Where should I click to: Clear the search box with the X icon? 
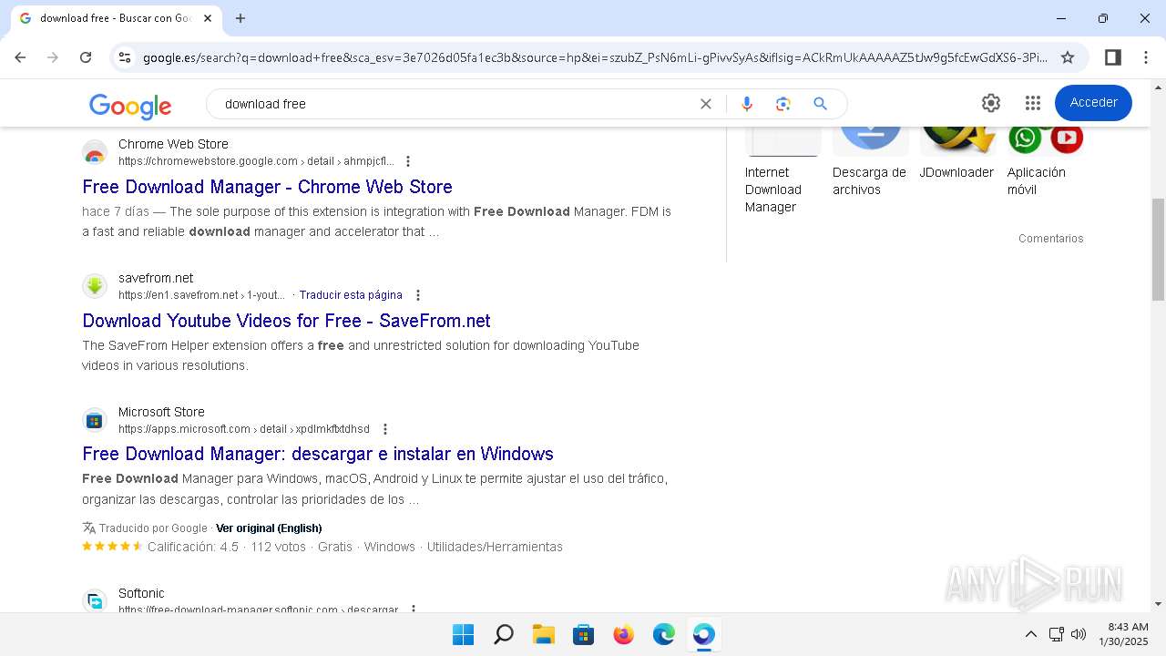[x=705, y=104]
